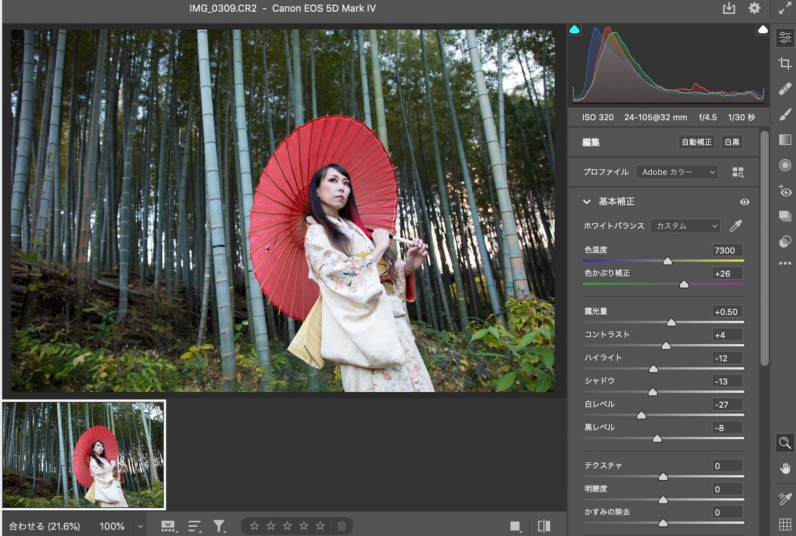Click the 色温度 value field 7300
The height and width of the screenshot is (536, 796).
(x=726, y=250)
